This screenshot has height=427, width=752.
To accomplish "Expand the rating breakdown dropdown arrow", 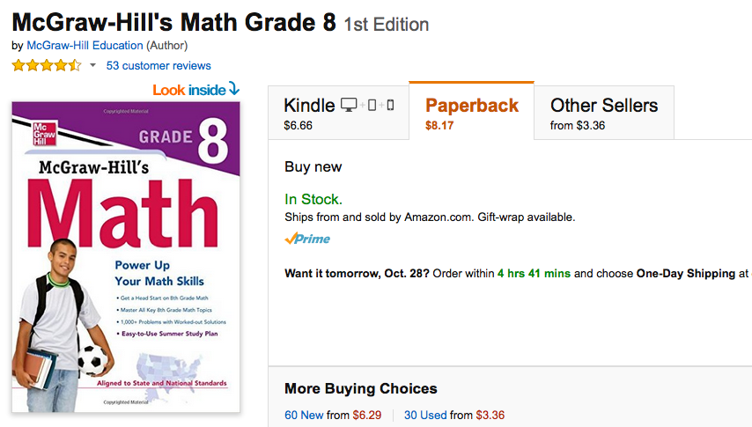I will pos(92,65).
